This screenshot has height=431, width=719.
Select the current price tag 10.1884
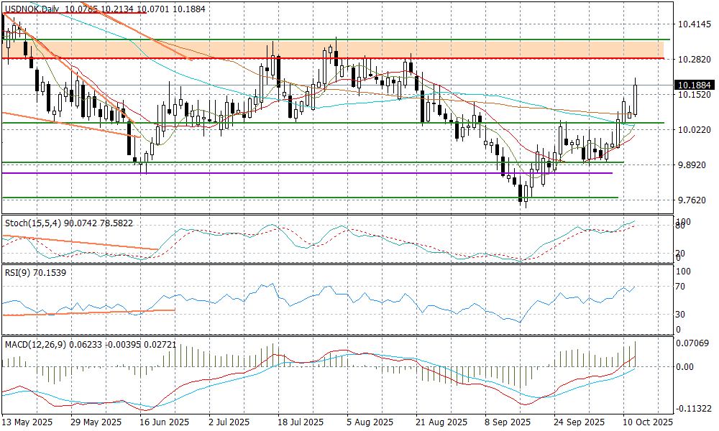[x=693, y=85]
